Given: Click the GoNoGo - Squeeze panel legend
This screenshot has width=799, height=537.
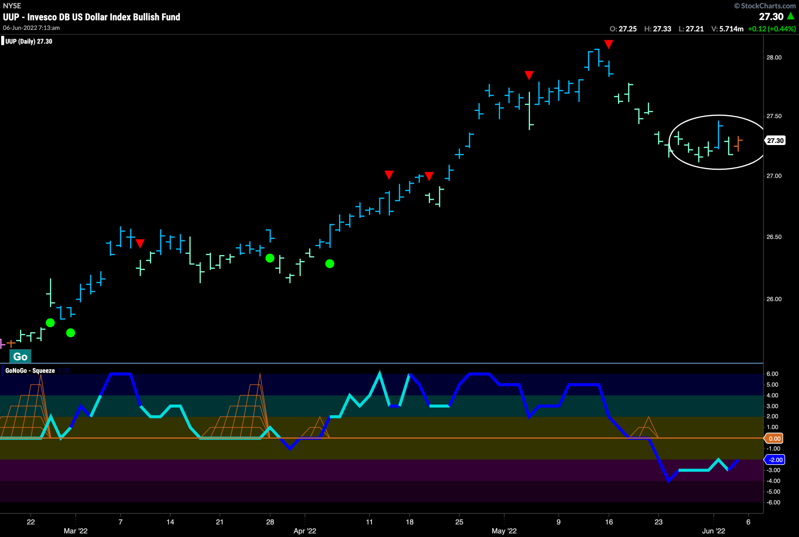Looking at the screenshot, I should (30, 370).
